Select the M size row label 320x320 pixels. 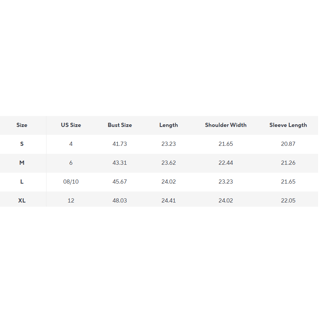22,163
